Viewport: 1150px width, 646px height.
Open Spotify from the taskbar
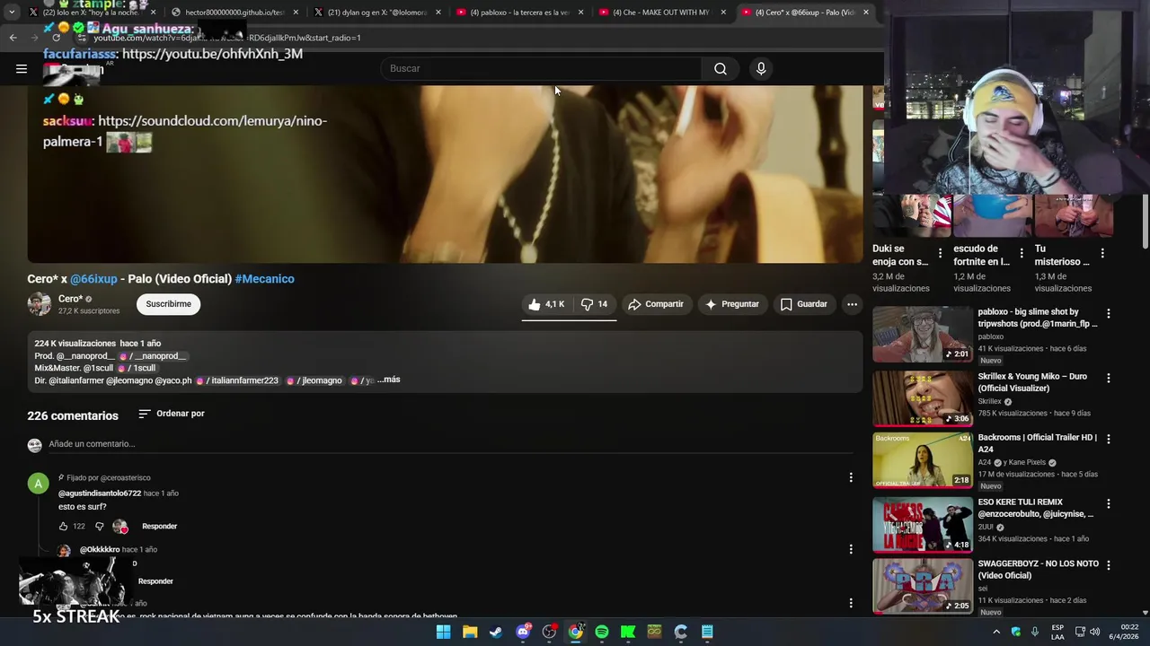click(x=602, y=632)
